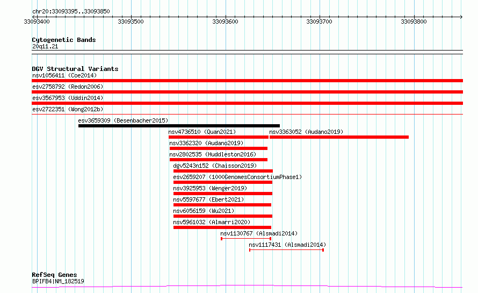
Task: Select the red bar under nsv1056411
Action: 247,81
